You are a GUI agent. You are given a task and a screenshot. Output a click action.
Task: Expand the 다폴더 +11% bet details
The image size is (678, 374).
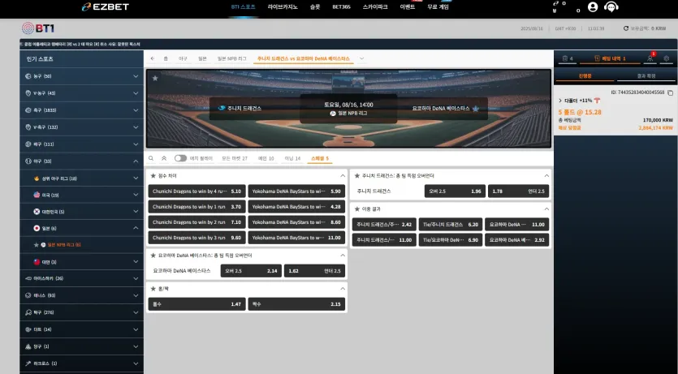click(560, 101)
